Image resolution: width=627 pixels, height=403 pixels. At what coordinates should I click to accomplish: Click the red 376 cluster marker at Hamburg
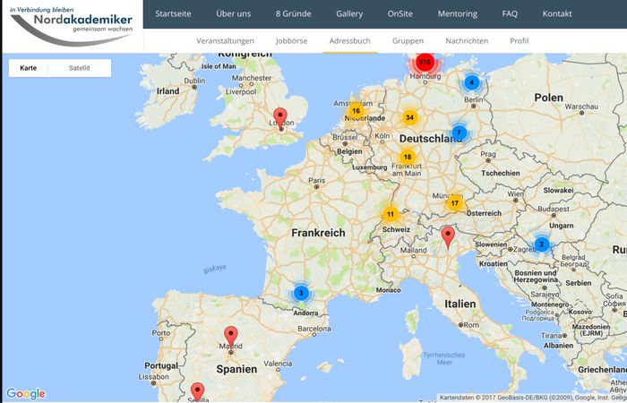425,63
